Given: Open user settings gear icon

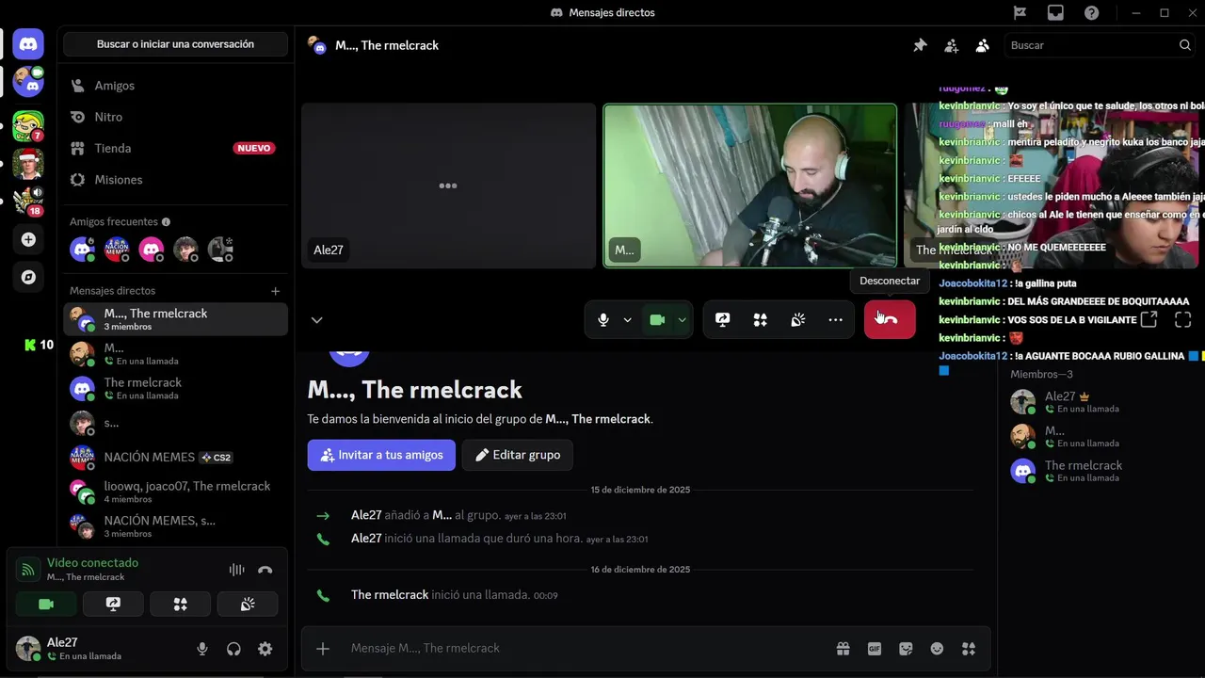Looking at the screenshot, I should pyautogui.click(x=265, y=649).
